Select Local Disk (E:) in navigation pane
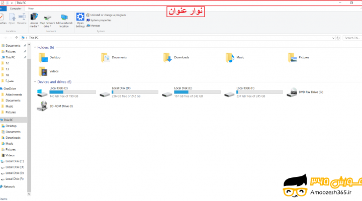 (x=15, y=173)
